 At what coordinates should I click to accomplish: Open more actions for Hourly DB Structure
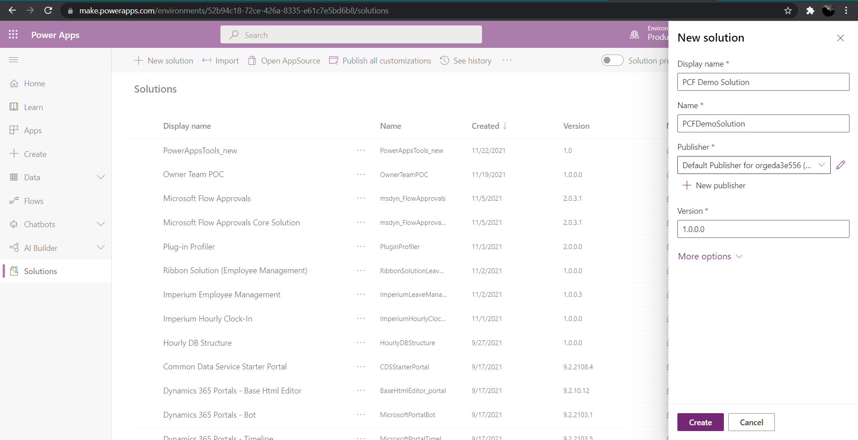coord(361,343)
